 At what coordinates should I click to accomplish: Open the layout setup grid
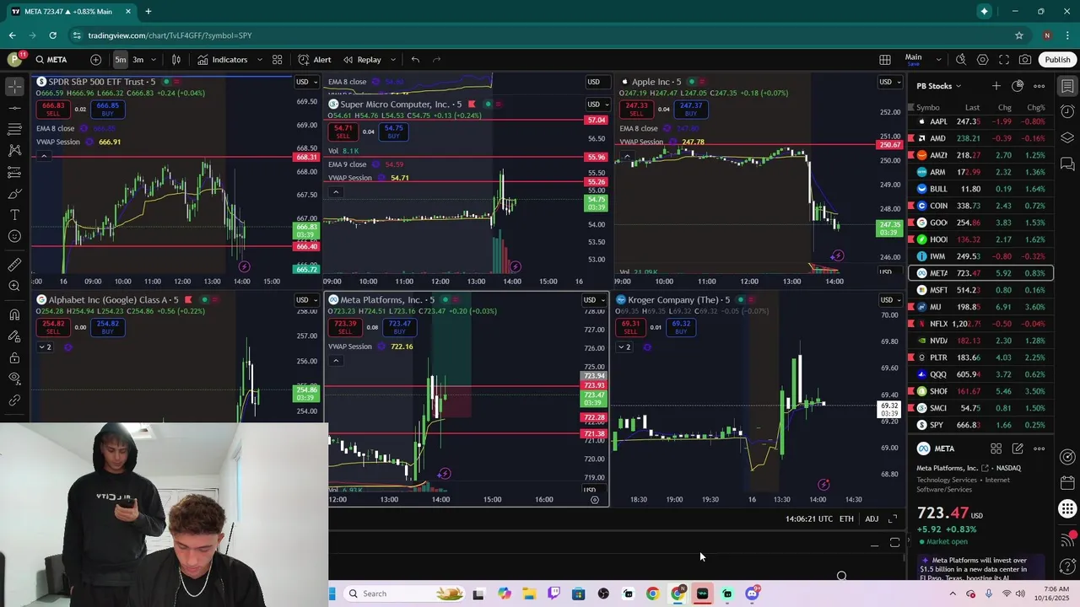[885, 60]
